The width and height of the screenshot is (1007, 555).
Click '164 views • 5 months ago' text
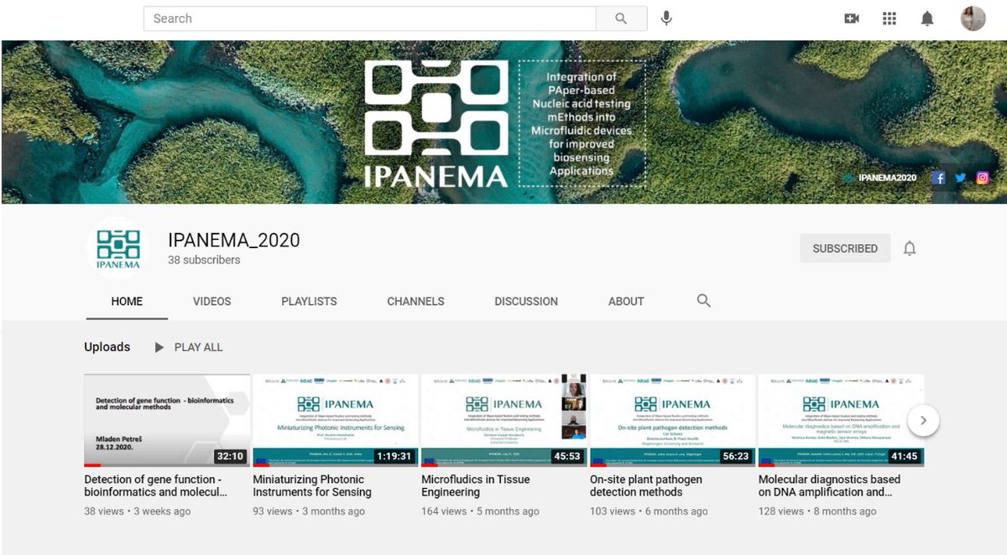(x=480, y=511)
